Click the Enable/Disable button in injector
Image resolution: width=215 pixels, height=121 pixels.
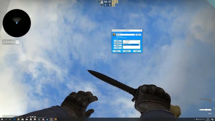pos(118,43)
